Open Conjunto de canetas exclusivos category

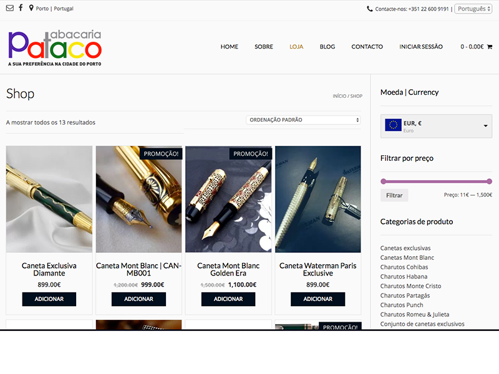[x=422, y=324]
